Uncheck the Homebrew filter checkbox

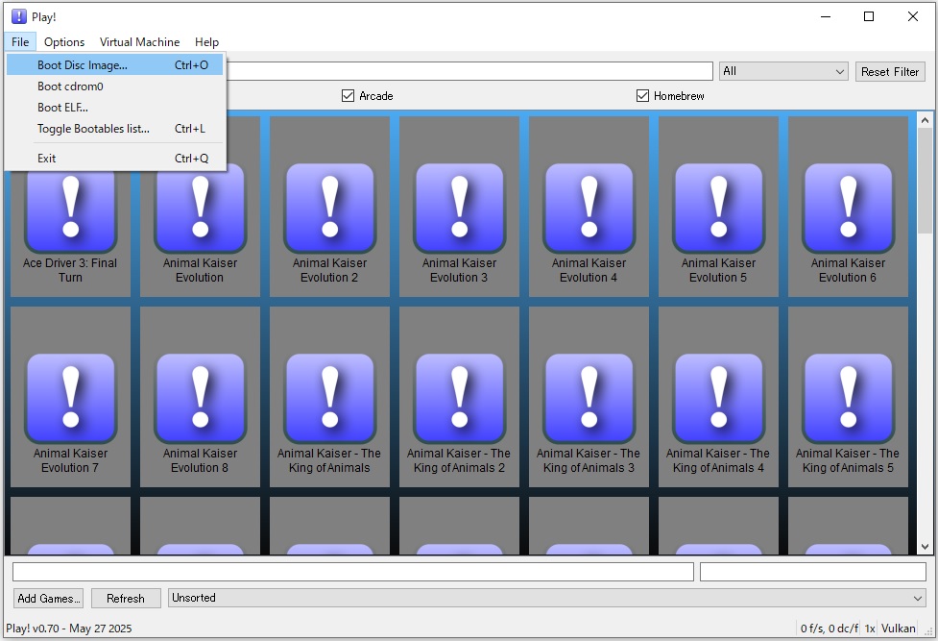click(642, 96)
